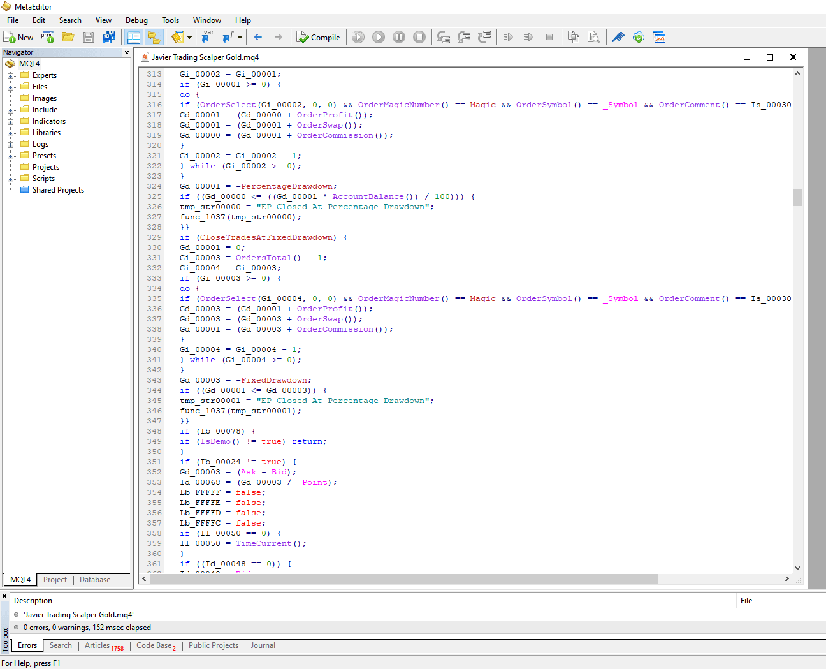Open the Code Base tab

(x=156, y=645)
